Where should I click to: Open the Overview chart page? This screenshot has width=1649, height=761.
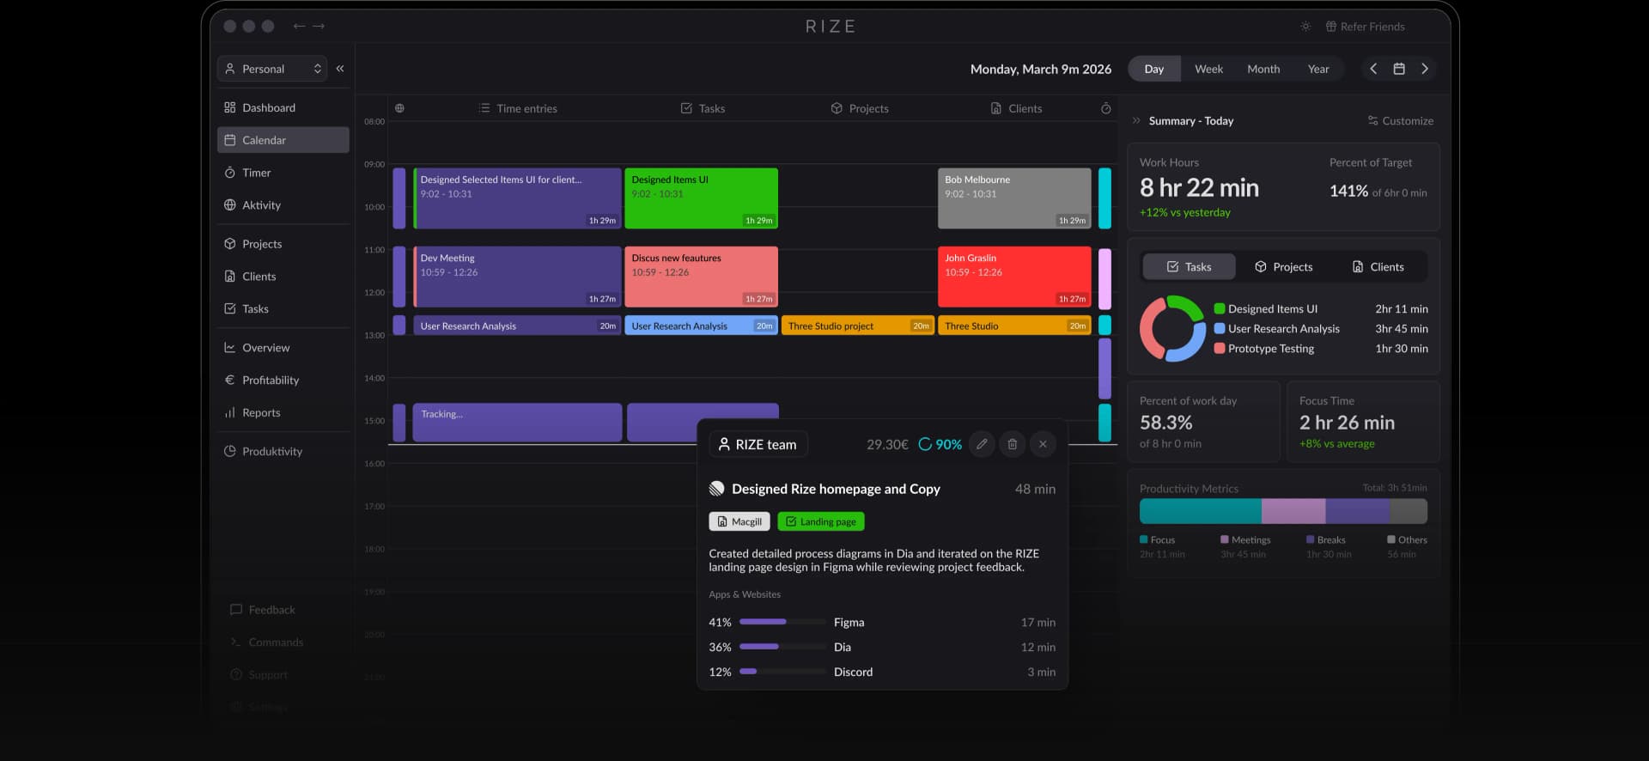pos(283,348)
